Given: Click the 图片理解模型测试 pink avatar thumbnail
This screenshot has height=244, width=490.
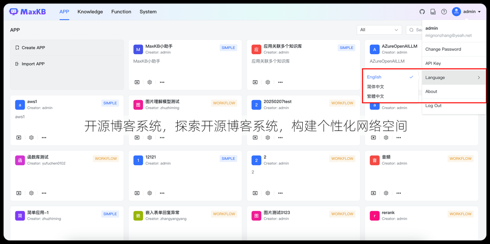Looking at the screenshot, I should [138, 105].
